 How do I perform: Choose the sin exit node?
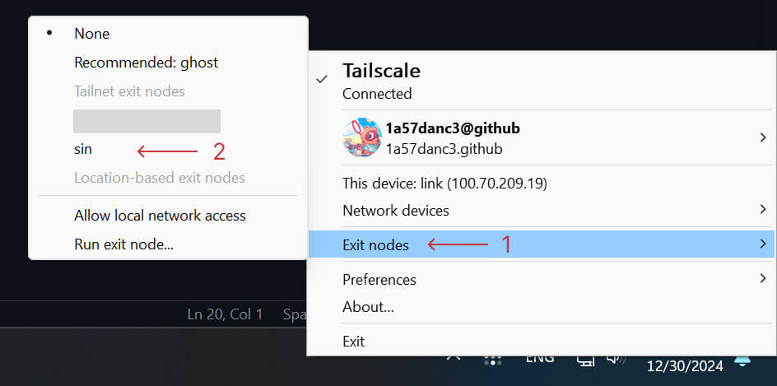pyautogui.click(x=83, y=149)
